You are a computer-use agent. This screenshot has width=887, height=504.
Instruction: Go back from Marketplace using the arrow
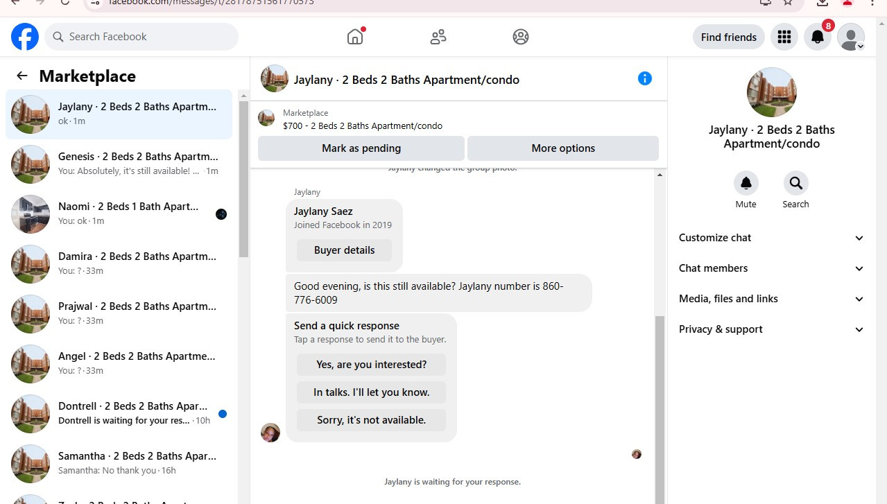22,76
